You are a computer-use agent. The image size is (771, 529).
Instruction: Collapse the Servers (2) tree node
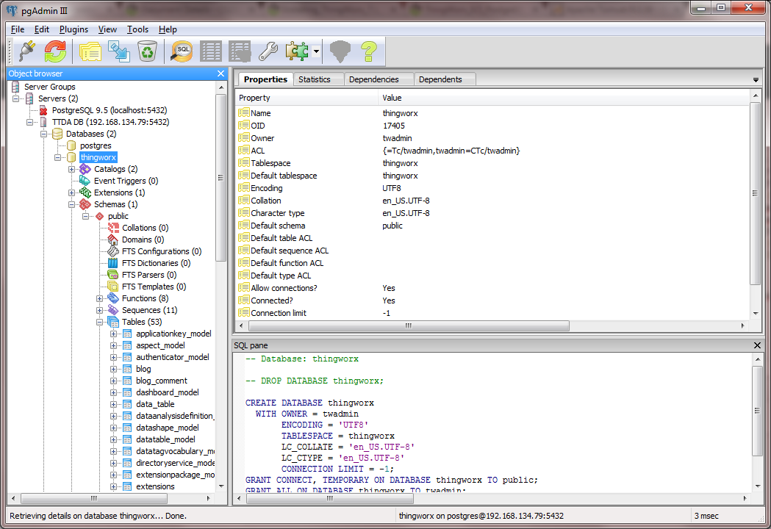tap(15, 98)
